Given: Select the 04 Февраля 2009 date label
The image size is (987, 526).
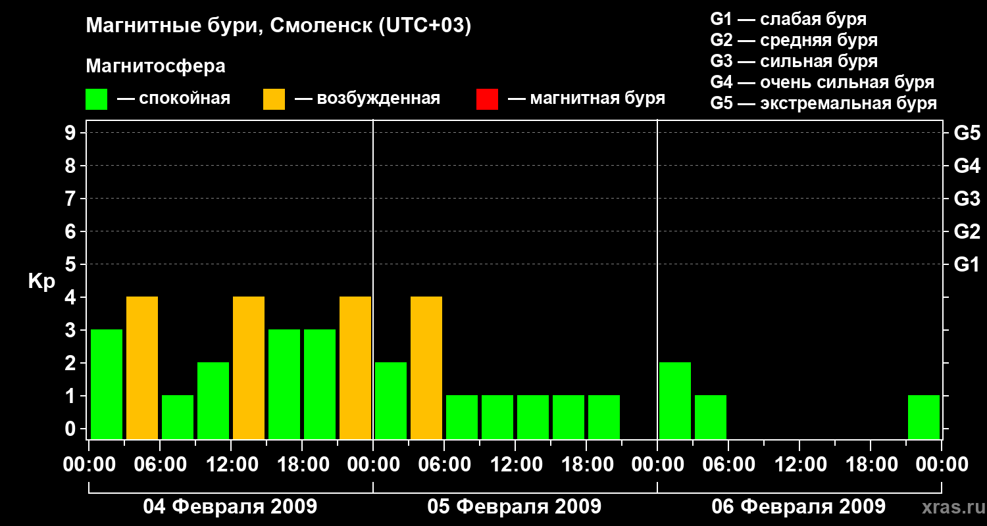Looking at the screenshot, I should tap(230, 507).
